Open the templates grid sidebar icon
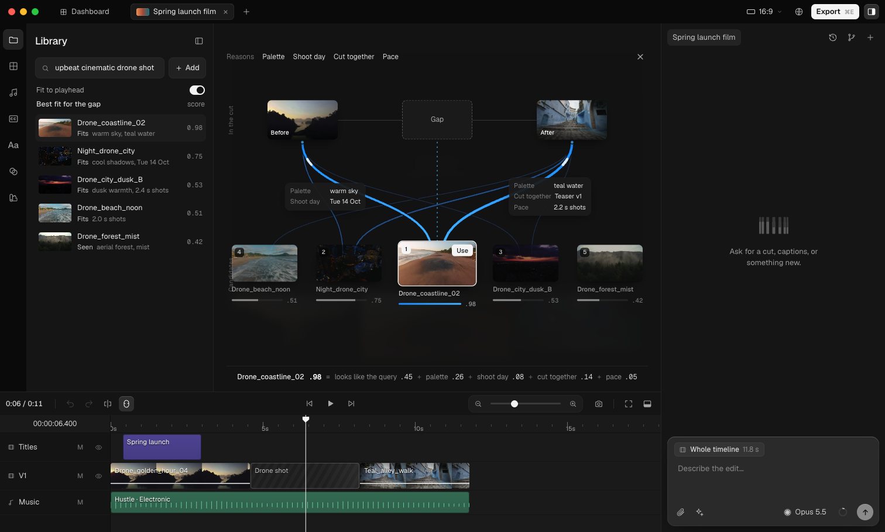This screenshot has width=885, height=532. click(x=13, y=66)
